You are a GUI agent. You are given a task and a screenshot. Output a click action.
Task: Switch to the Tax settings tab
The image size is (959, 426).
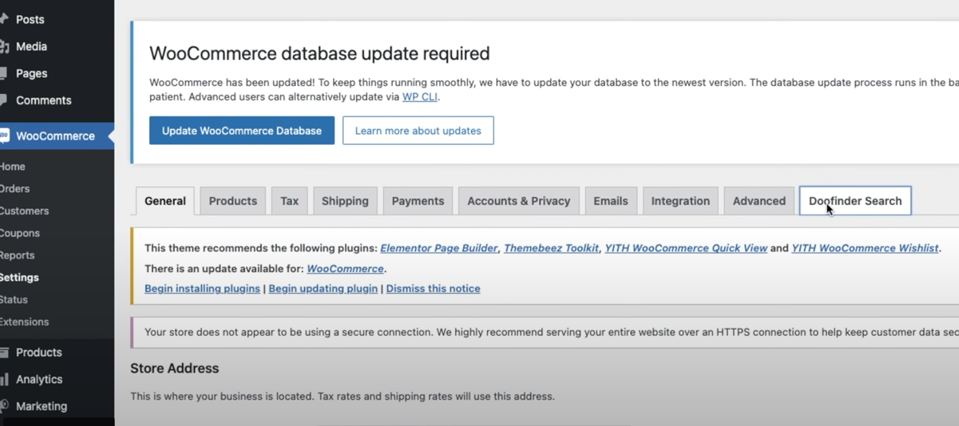[x=289, y=201]
